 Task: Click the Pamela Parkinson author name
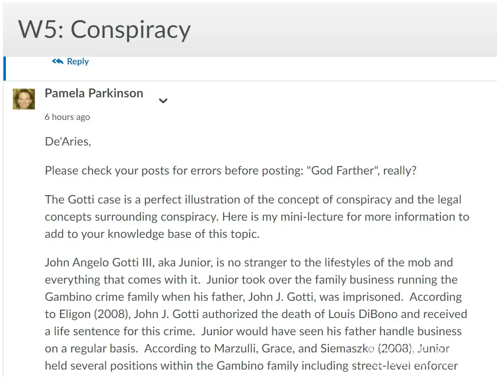(x=94, y=93)
